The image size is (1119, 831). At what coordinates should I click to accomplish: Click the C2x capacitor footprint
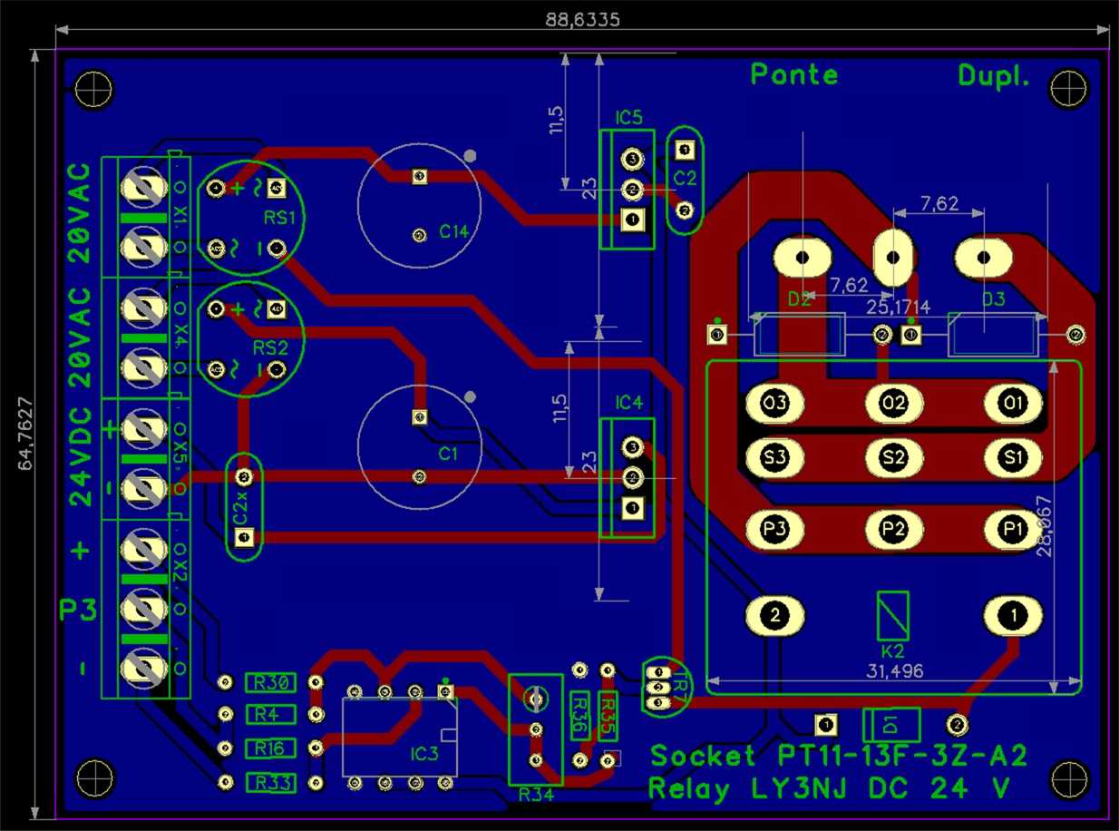242,508
